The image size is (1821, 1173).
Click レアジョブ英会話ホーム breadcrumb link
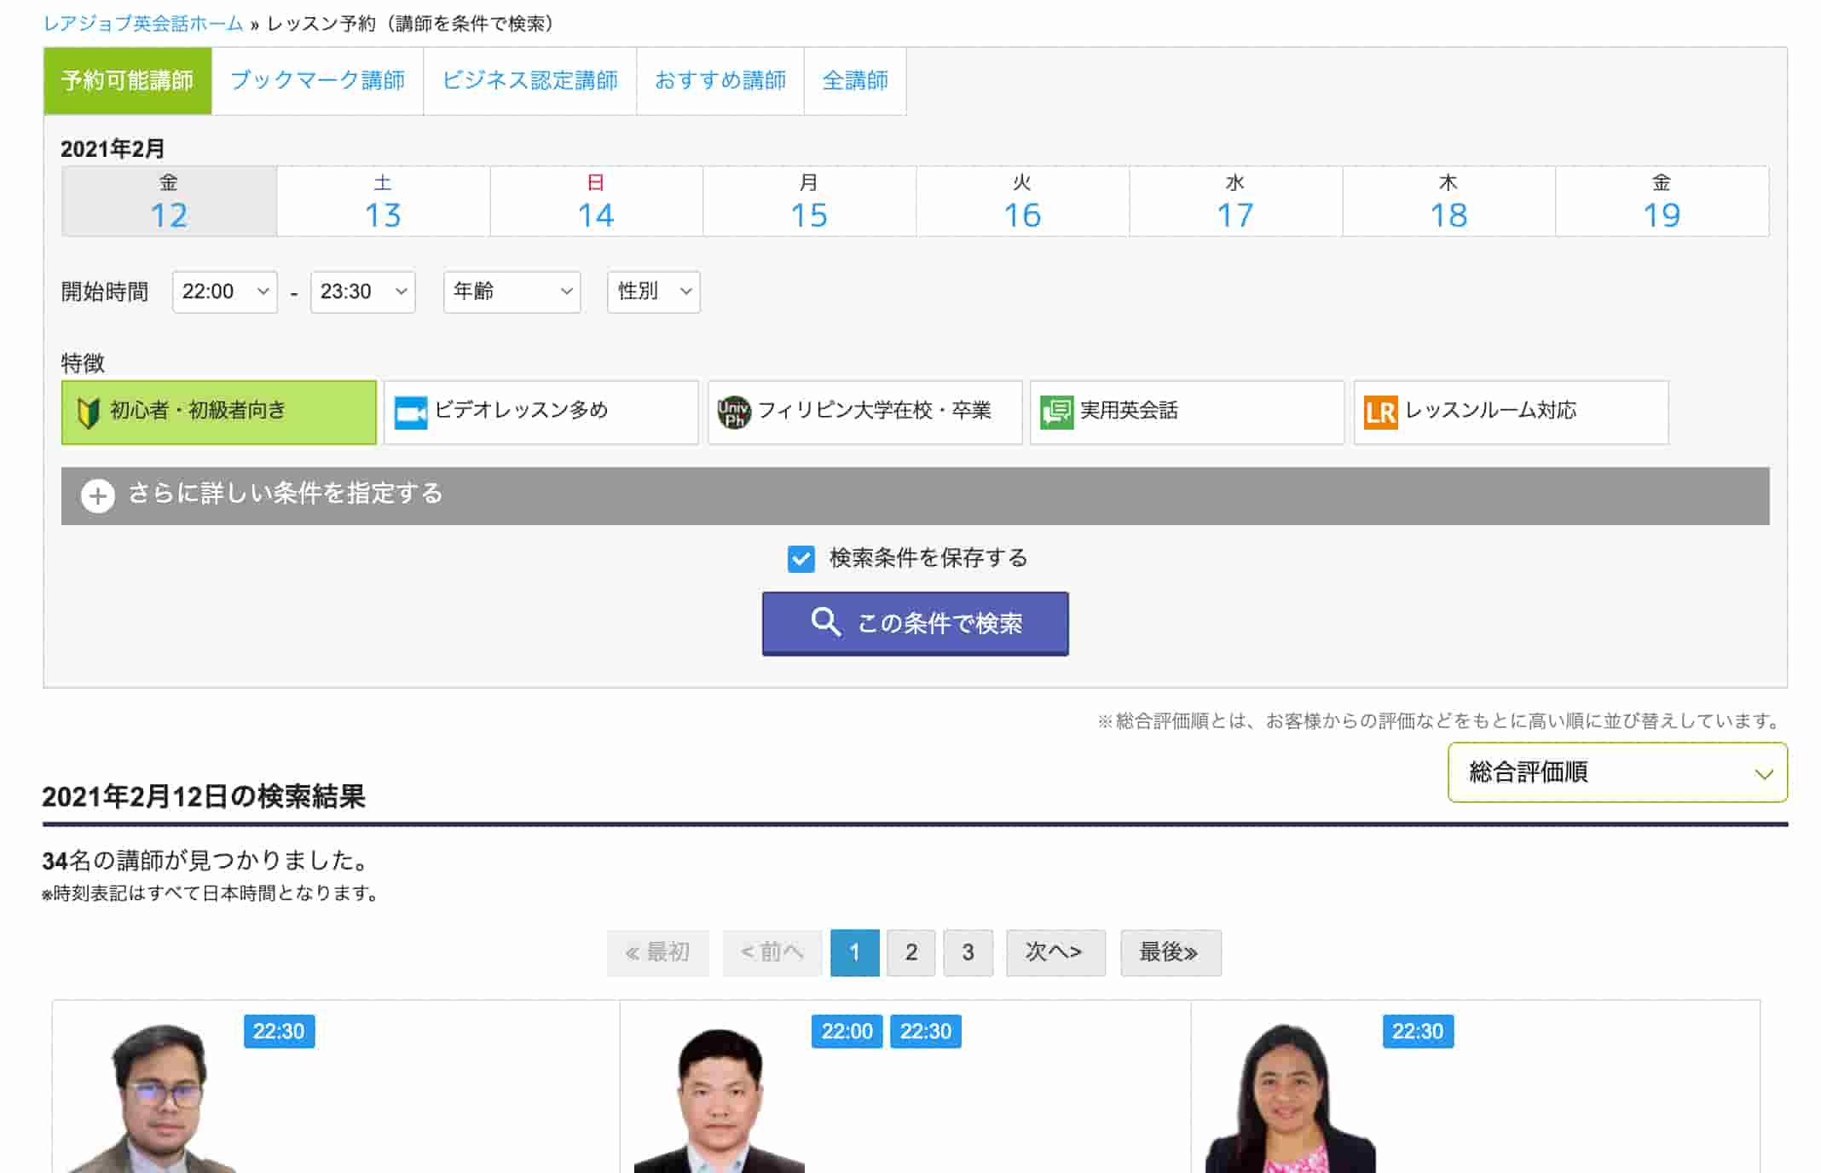(x=143, y=24)
